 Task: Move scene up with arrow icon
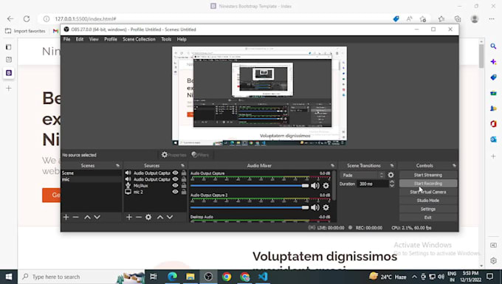tap(87, 217)
